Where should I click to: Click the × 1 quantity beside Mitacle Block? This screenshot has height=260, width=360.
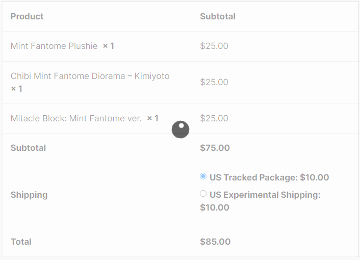point(152,118)
